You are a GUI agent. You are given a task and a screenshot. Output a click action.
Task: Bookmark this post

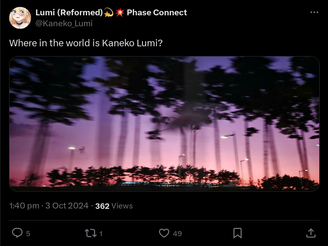tap(237, 233)
